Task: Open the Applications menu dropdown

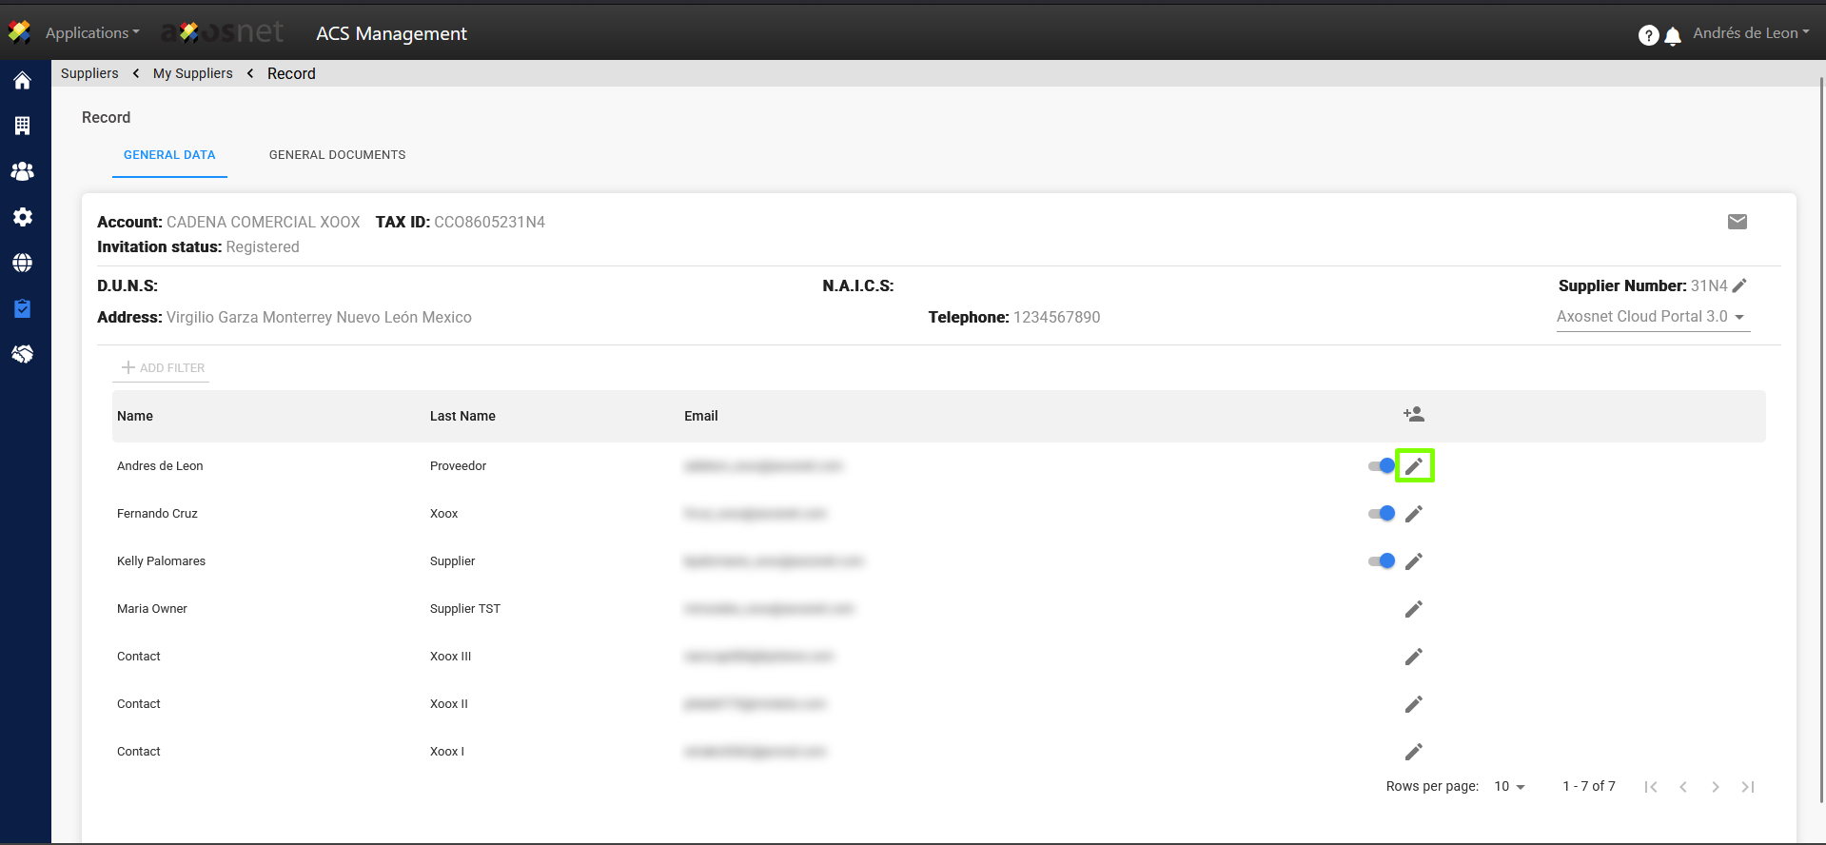Action: (x=91, y=33)
